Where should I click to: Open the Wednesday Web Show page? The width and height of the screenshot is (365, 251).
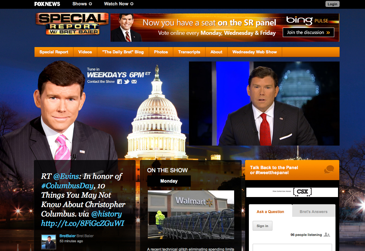[255, 52]
